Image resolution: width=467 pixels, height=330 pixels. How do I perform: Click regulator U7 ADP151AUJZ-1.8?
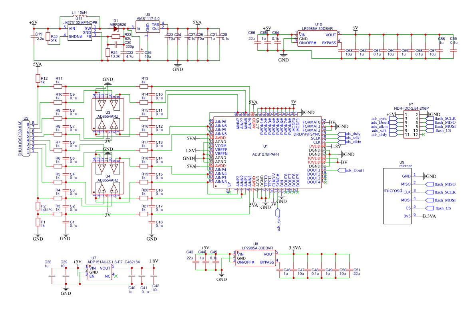click(x=100, y=271)
